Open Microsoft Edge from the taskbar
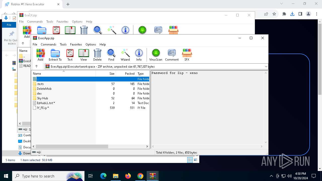This screenshot has width=322, height=181. pyautogui.click(x=103, y=176)
